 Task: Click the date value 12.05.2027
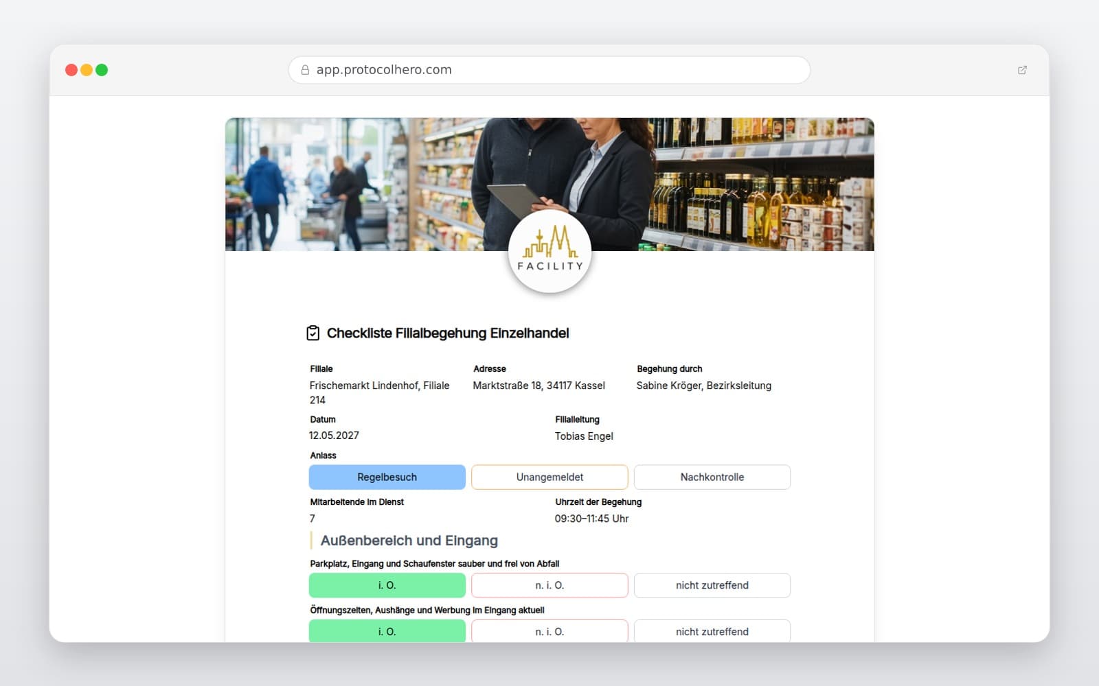click(334, 436)
